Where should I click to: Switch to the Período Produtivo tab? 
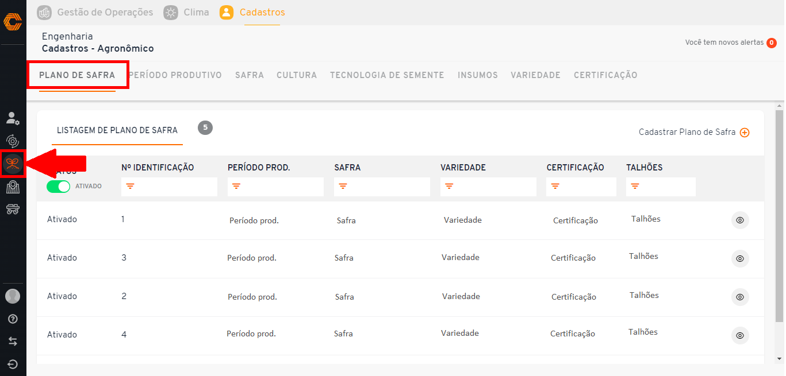[x=175, y=75]
